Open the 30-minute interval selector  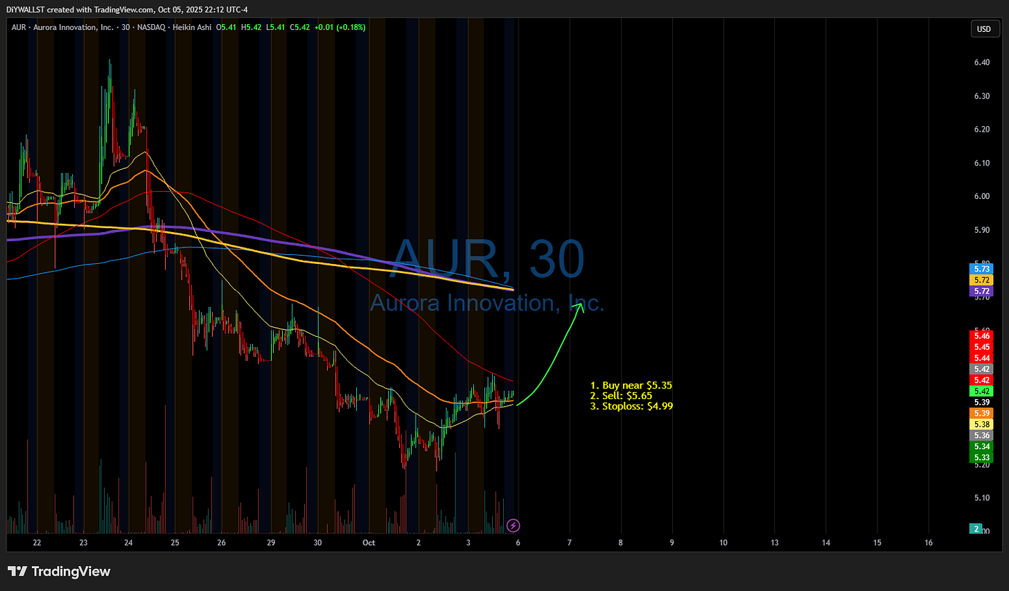click(x=125, y=27)
